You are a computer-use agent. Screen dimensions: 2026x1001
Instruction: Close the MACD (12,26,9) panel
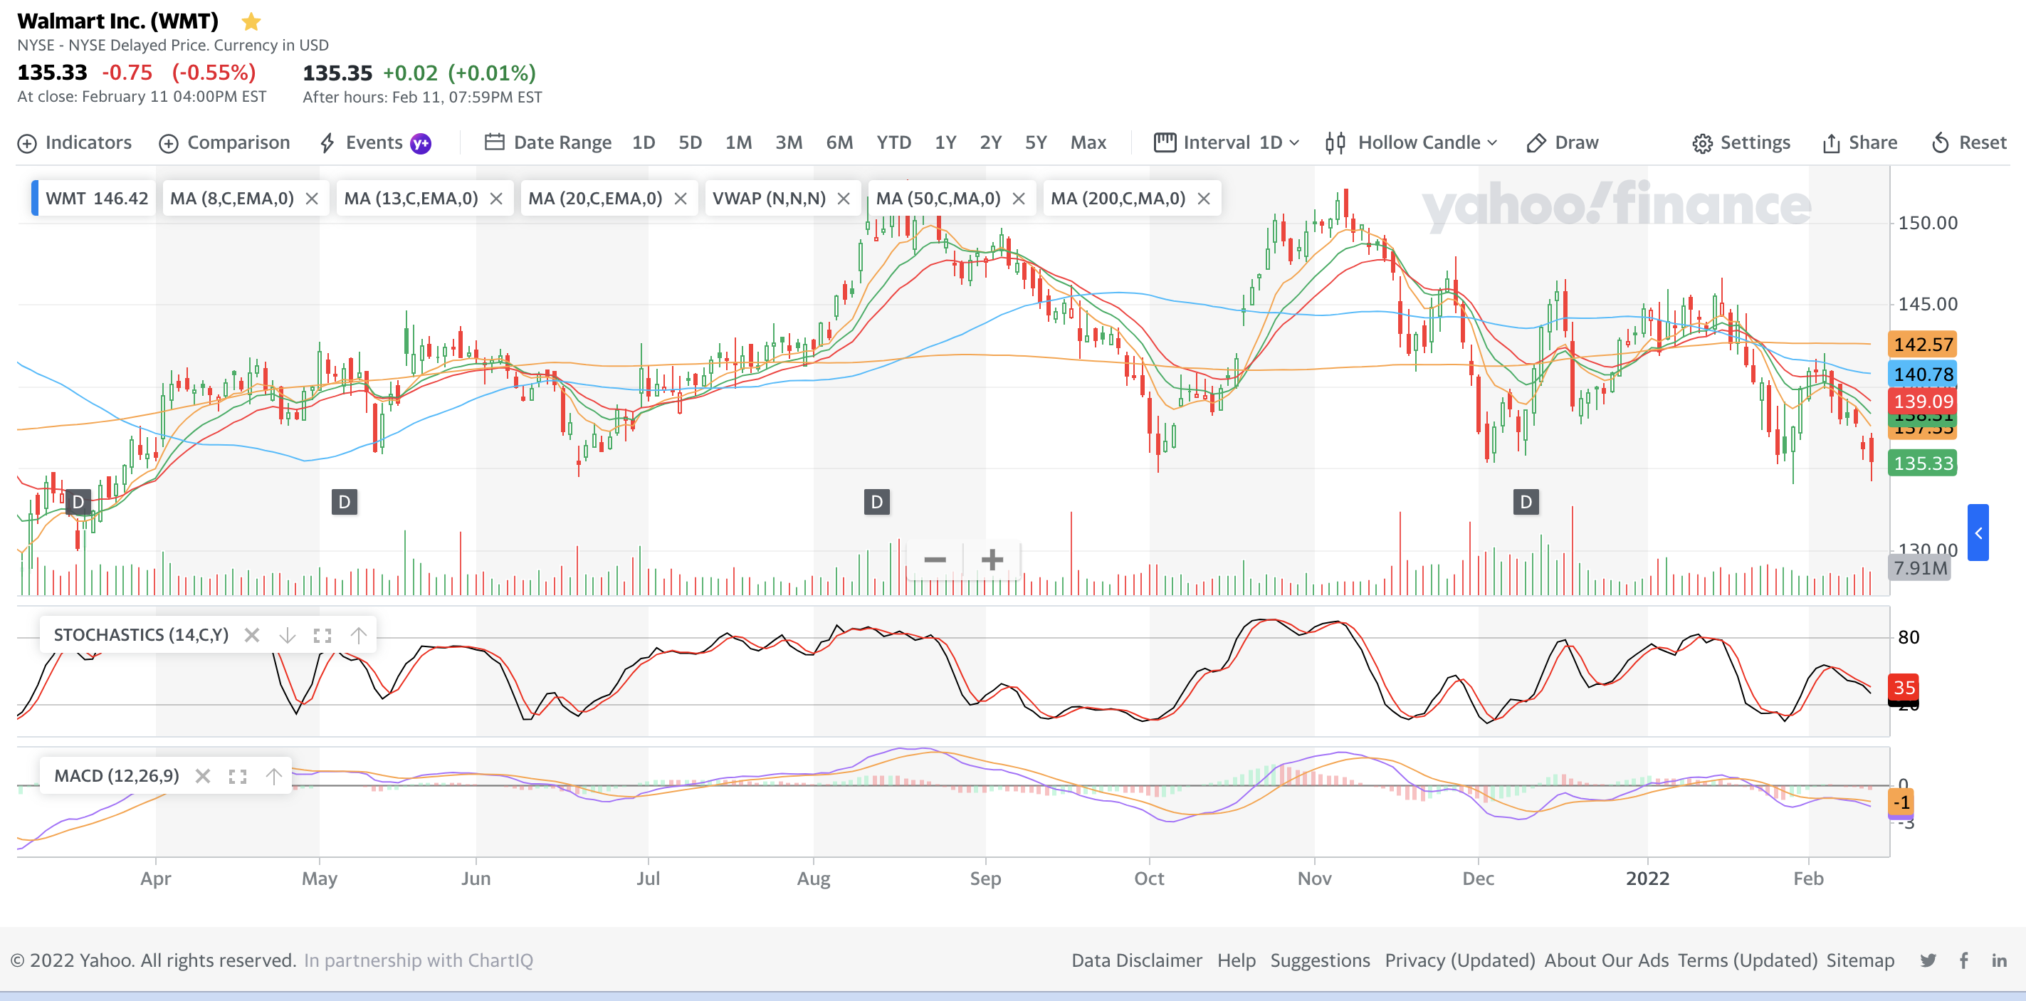click(x=203, y=776)
